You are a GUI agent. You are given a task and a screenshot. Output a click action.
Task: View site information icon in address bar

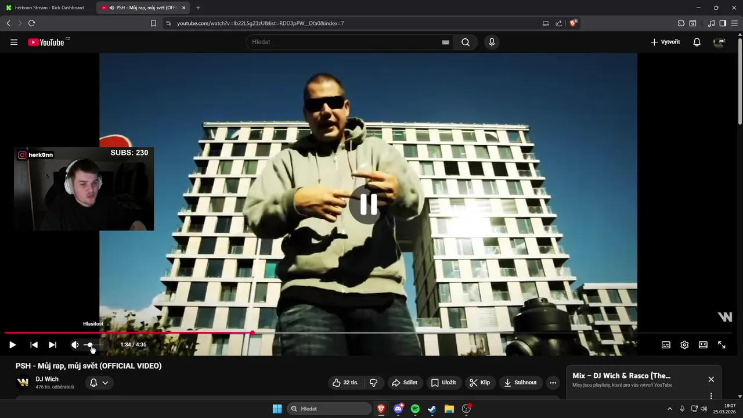tap(168, 23)
